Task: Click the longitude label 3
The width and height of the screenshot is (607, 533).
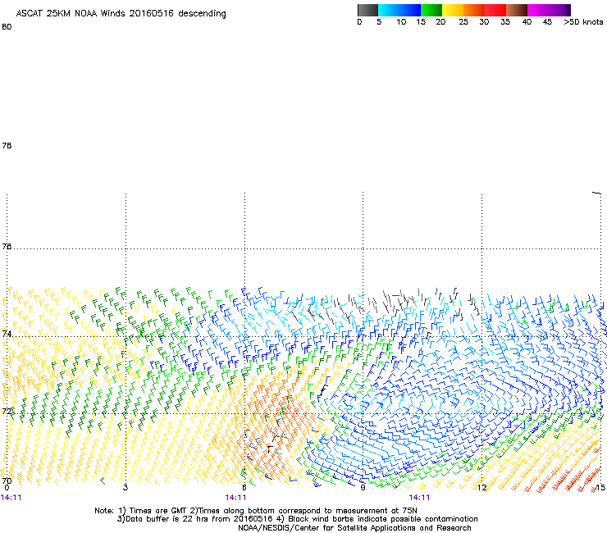Action: click(126, 488)
